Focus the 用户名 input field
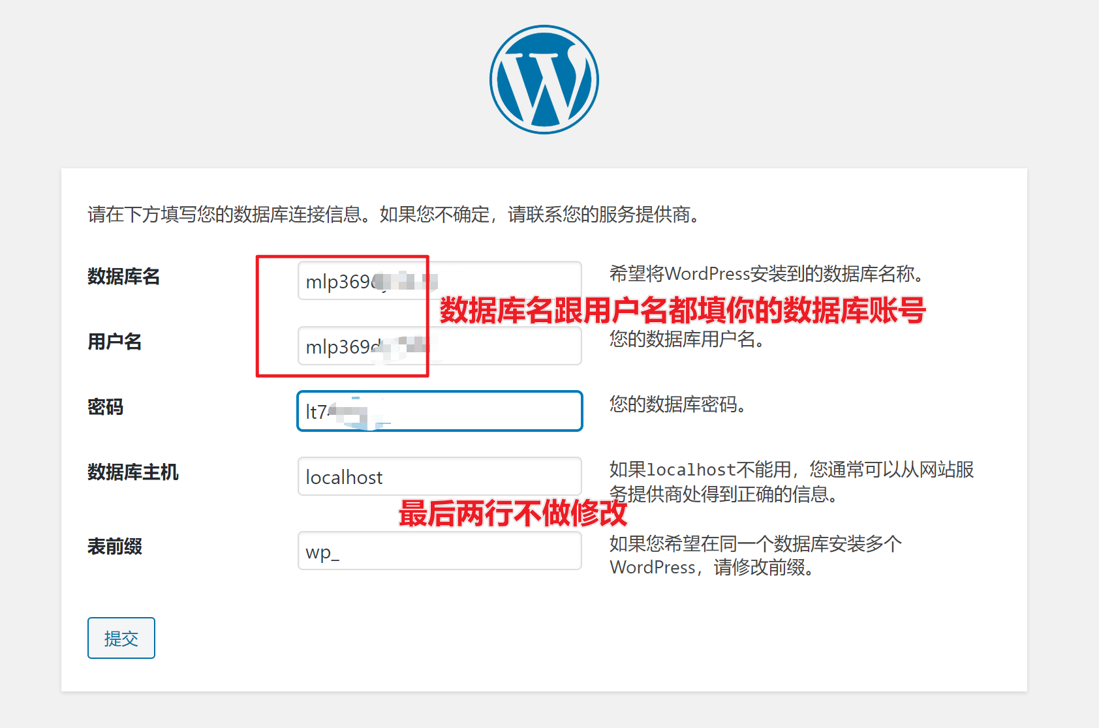1099x728 pixels. pyautogui.click(x=439, y=346)
